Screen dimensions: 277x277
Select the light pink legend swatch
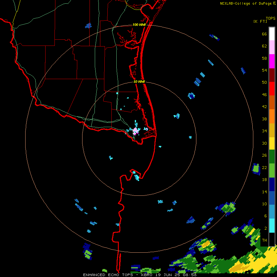(272, 47)
